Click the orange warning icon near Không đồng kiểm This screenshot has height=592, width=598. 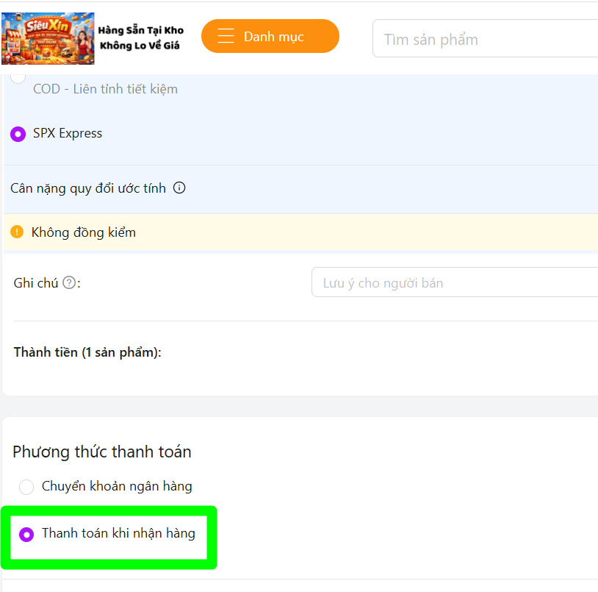coord(17,232)
